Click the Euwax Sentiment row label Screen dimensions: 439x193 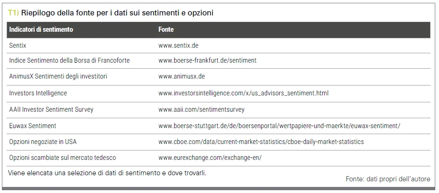pyautogui.click(x=33, y=126)
